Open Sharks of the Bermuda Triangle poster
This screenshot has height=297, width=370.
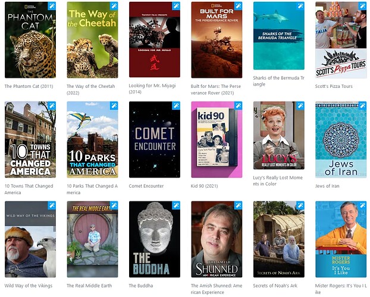[x=279, y=36]
